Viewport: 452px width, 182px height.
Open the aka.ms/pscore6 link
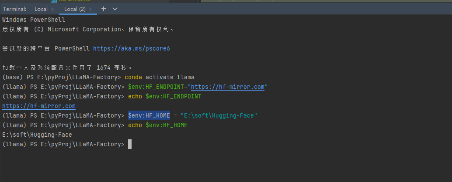[132, 48]
